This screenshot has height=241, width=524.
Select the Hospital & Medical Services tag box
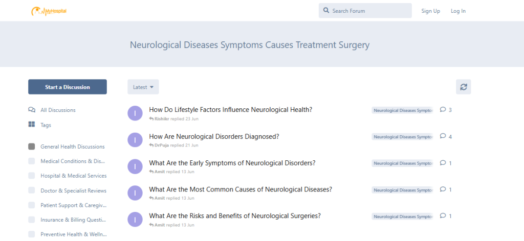coord(31,176)
